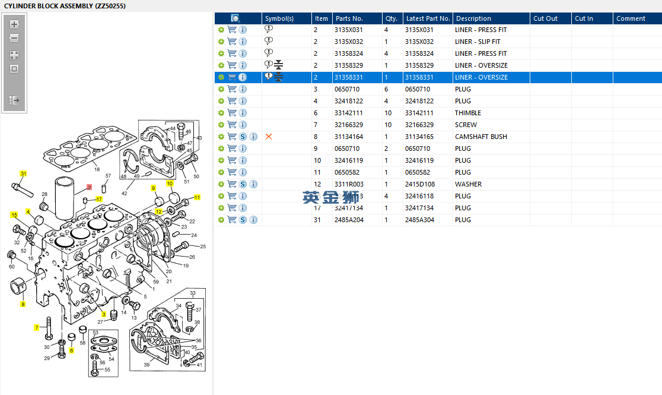
Task: Select highlighted callout 2 on the liner
Action: (89, 187)
